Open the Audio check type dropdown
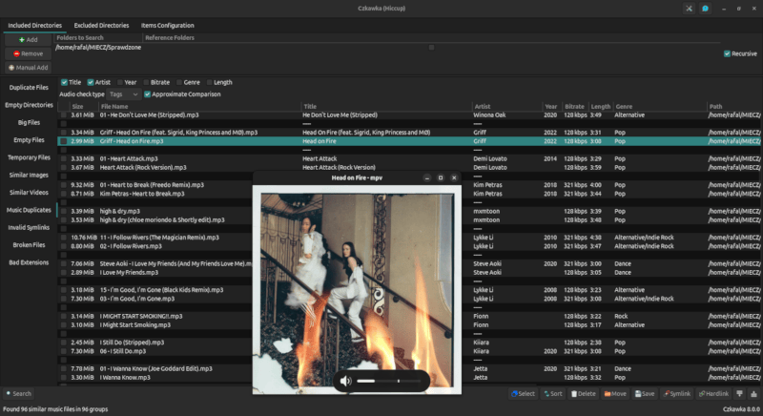763x416 pixels. tap(123, 94)
